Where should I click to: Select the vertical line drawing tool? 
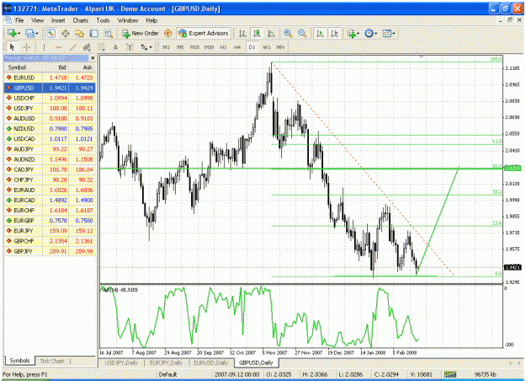(44, 47)
